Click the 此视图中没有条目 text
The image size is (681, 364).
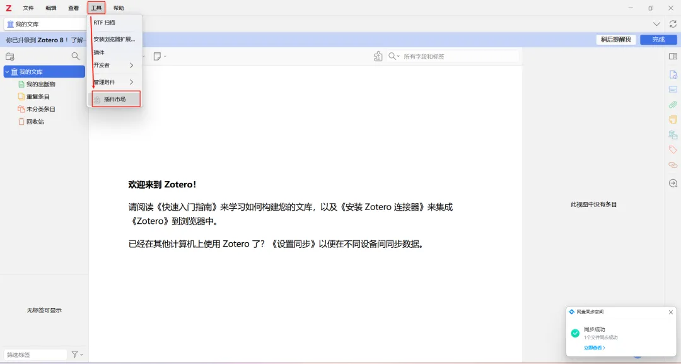pos(594,204)
